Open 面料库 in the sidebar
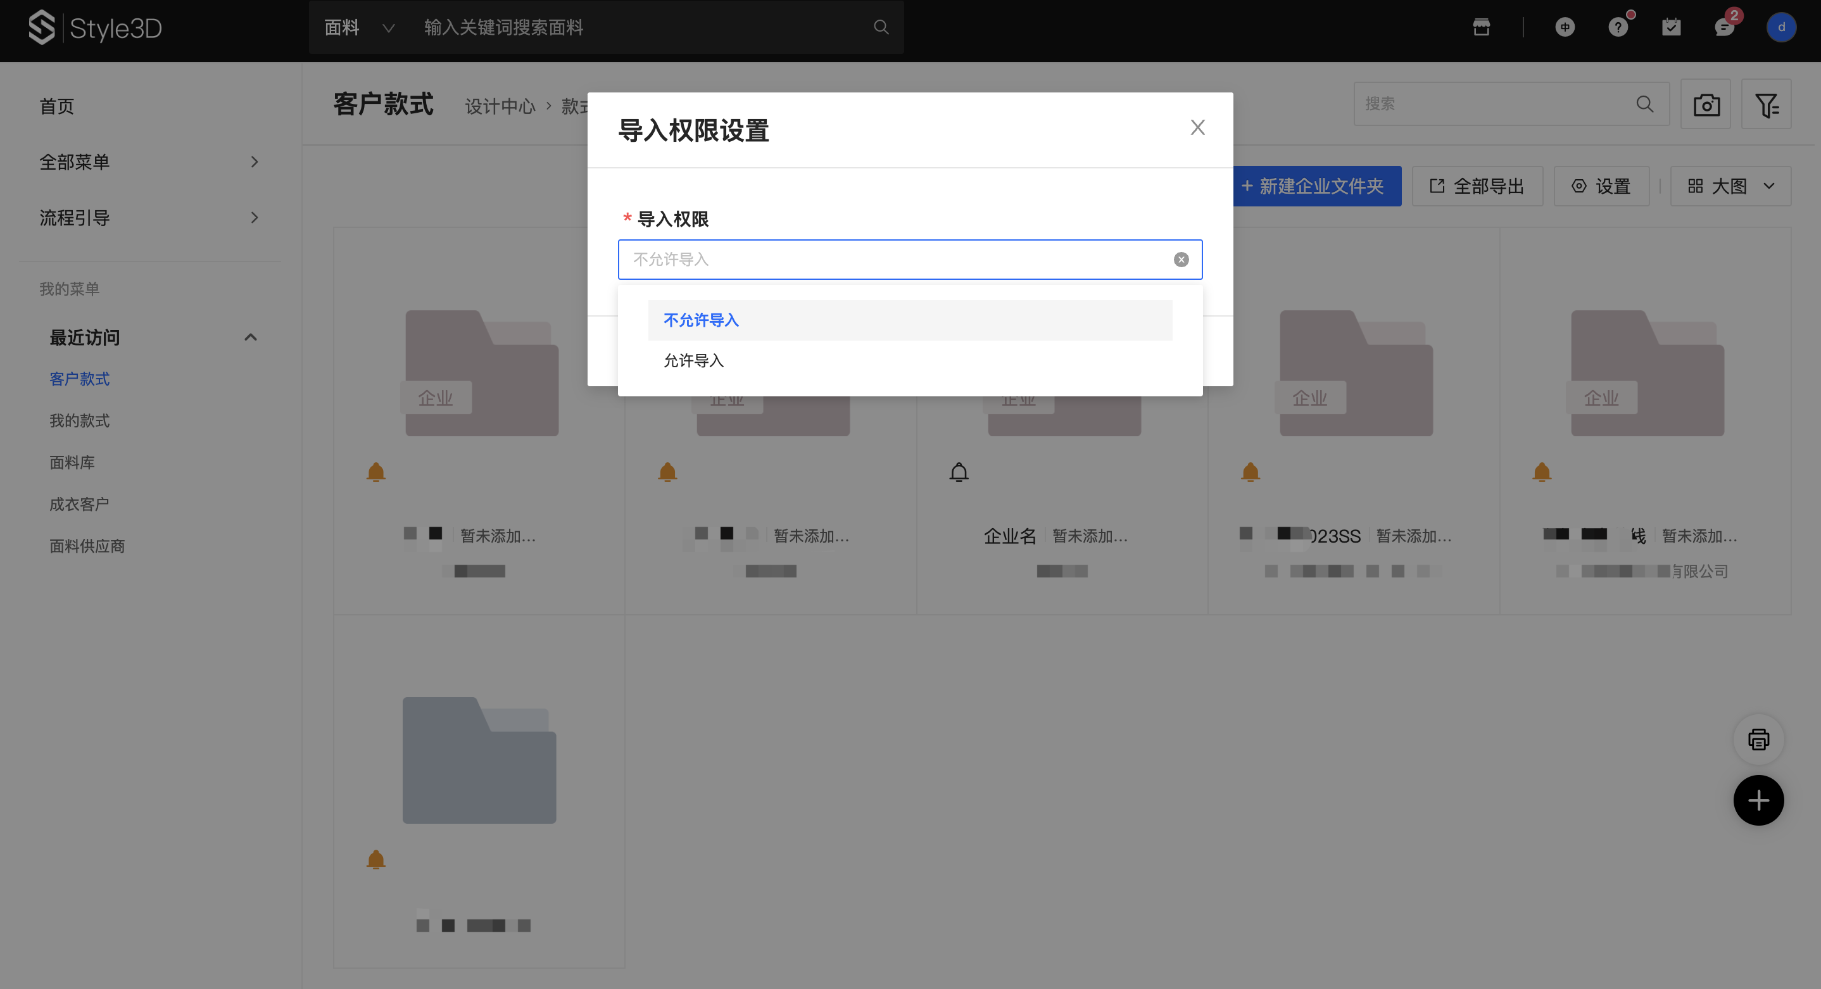This screenshot has width=1821, height=989. [72, 462]
